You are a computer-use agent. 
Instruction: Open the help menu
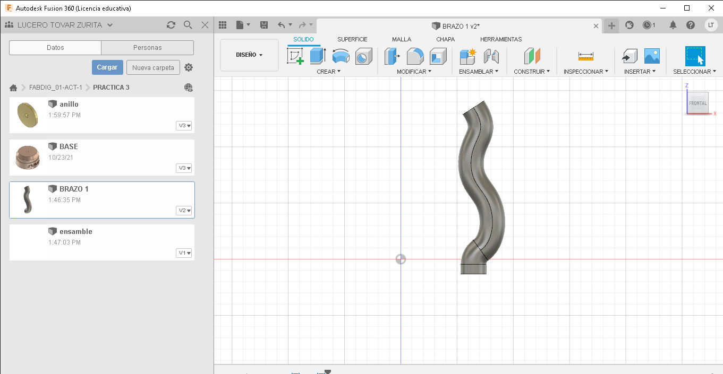pyautogui.click(x=691, y=25)
